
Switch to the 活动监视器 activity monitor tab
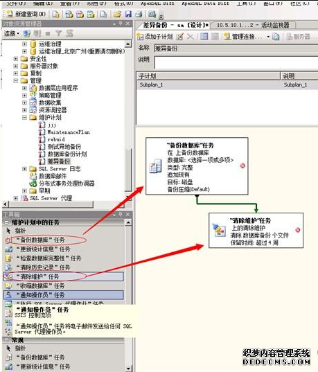click(x=253, y=25)
